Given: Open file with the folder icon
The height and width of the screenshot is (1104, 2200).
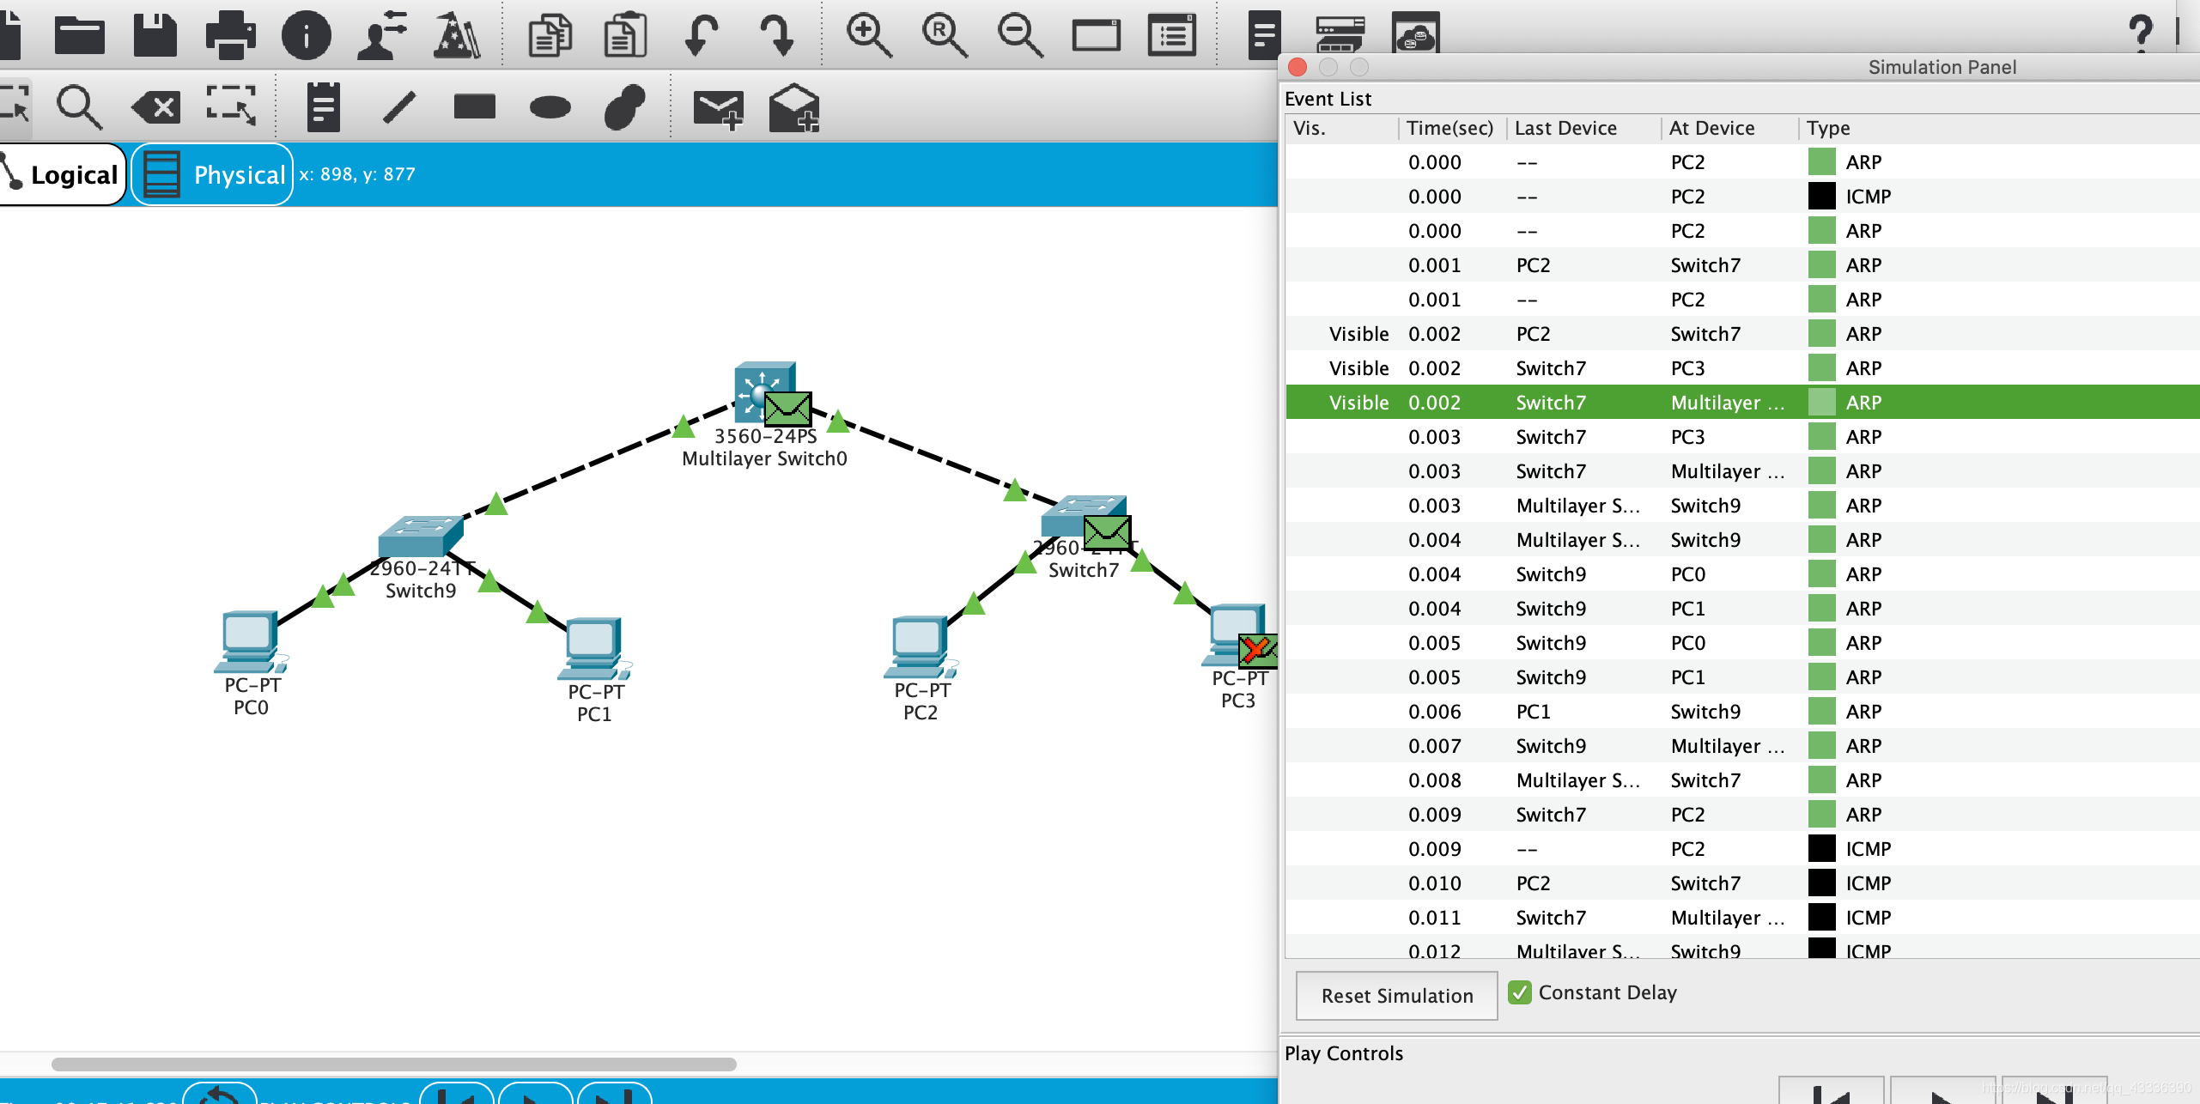Looking at the screenshot, I should (79, 35).
